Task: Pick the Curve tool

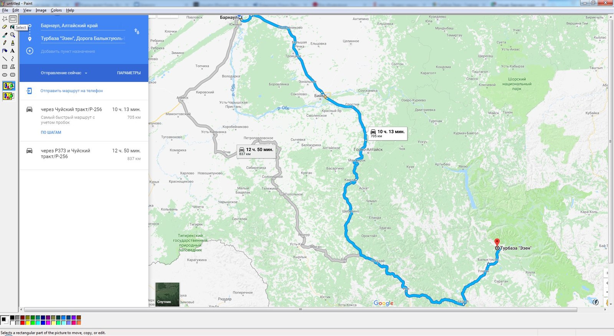Action: tap(13, 59)
